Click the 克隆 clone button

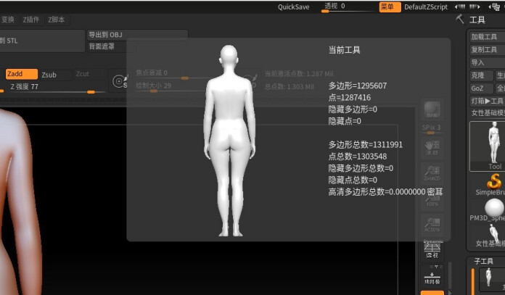click(x=481, y=75)
